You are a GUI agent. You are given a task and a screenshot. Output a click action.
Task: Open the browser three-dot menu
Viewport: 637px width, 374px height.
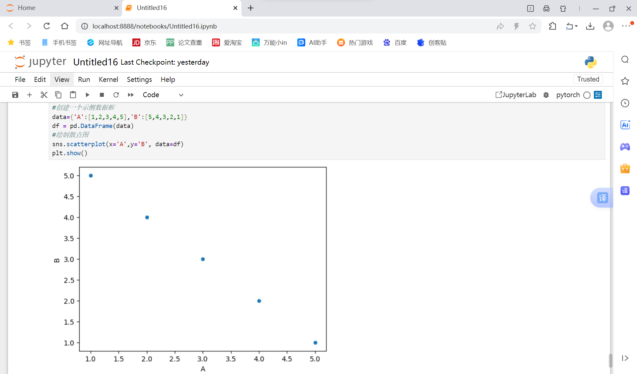pyautogui.click(x=626, y=26)
